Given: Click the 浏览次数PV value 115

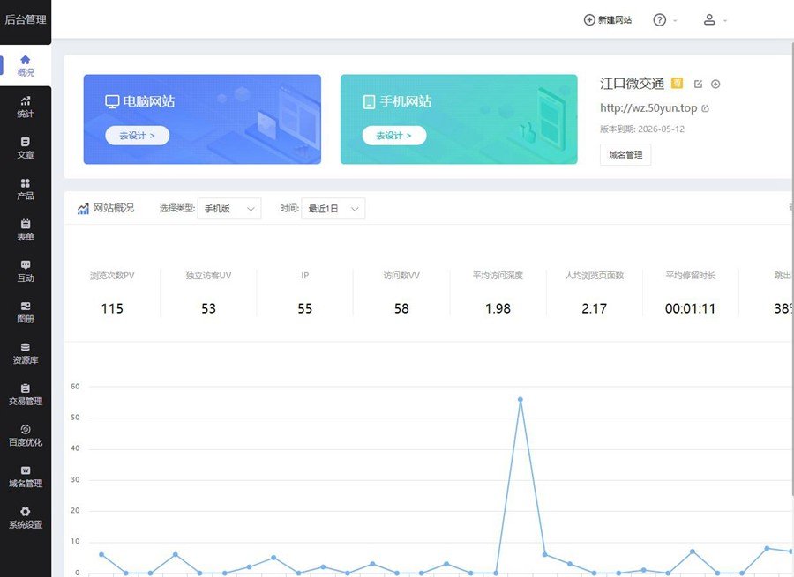Looking at the screenshot, I should point(112,308).
